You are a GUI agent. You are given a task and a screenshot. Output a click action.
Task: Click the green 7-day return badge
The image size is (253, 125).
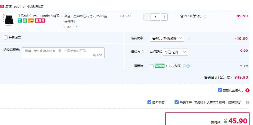pos(20,21)
